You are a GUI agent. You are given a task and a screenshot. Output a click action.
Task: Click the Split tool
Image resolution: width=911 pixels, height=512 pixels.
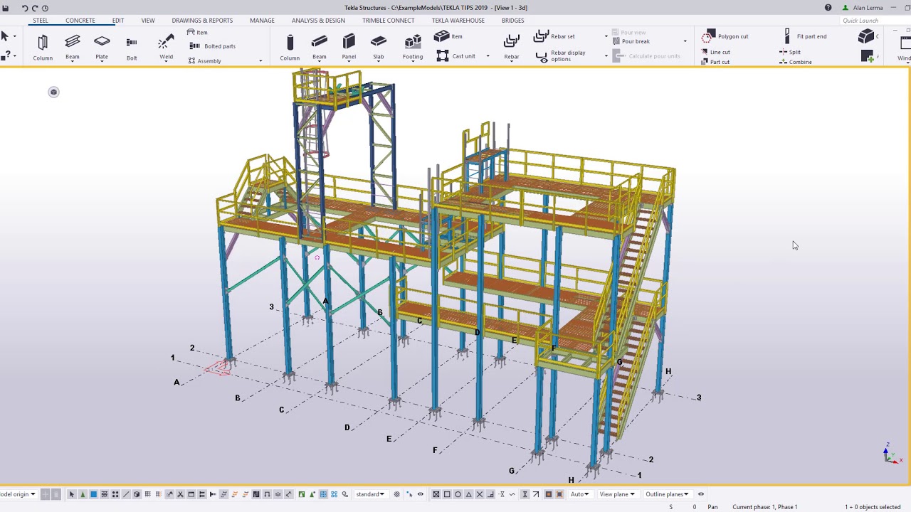pos(791,52)
